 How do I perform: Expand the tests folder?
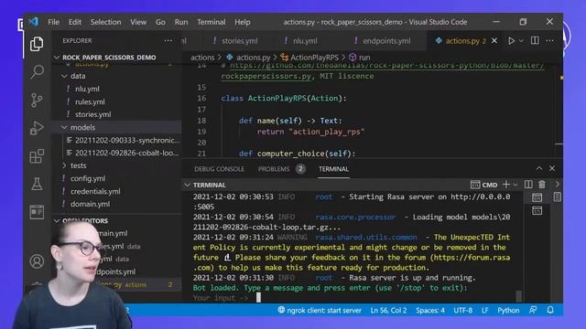coord(64,165)
